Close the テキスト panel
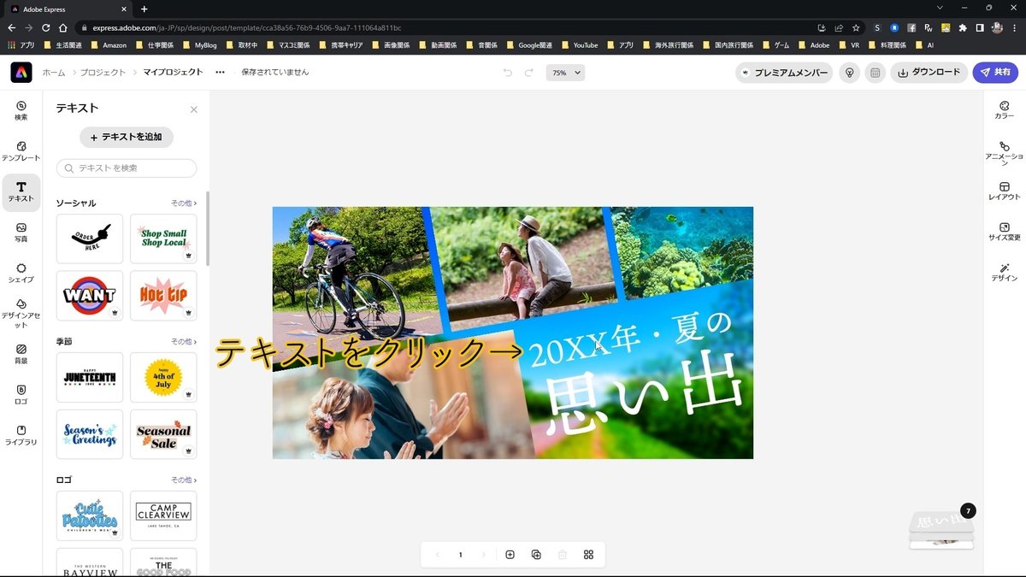1026x577 pixels. pyautogui.click(x=194, y=109)
